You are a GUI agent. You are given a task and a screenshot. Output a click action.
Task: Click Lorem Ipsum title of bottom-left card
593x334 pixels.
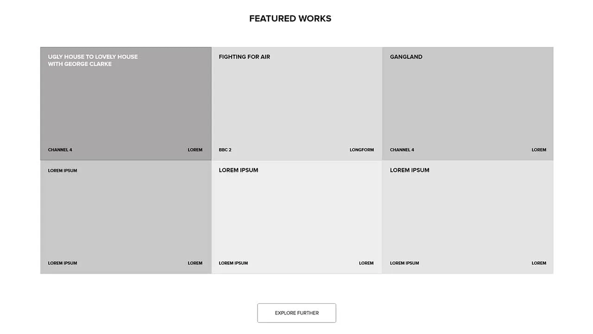(63, 171)
